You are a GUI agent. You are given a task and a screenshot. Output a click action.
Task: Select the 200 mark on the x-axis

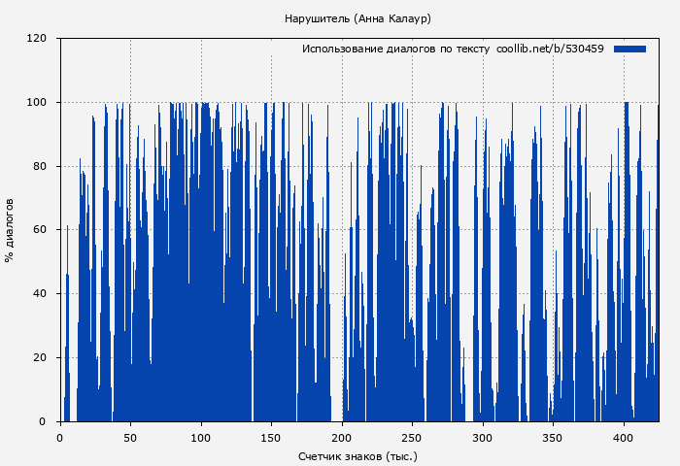tap(342, 438)
